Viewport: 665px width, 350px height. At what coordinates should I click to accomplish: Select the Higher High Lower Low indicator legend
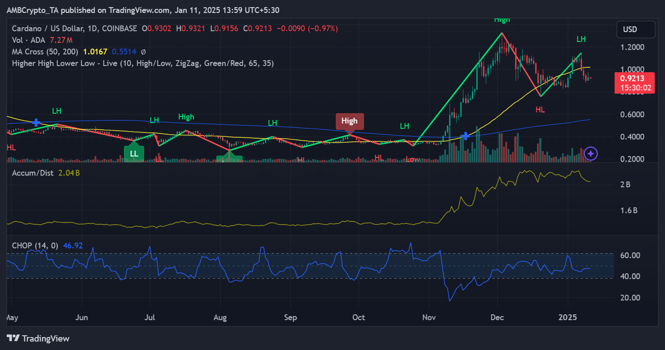(x=143, y=63)
